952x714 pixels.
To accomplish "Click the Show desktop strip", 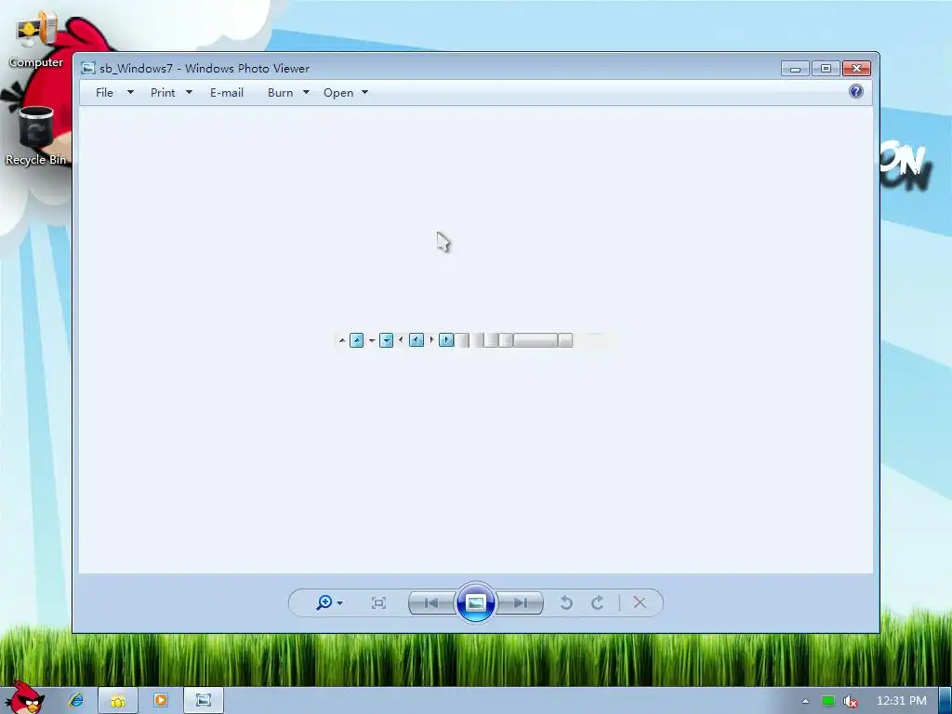I will click(945, 701).
